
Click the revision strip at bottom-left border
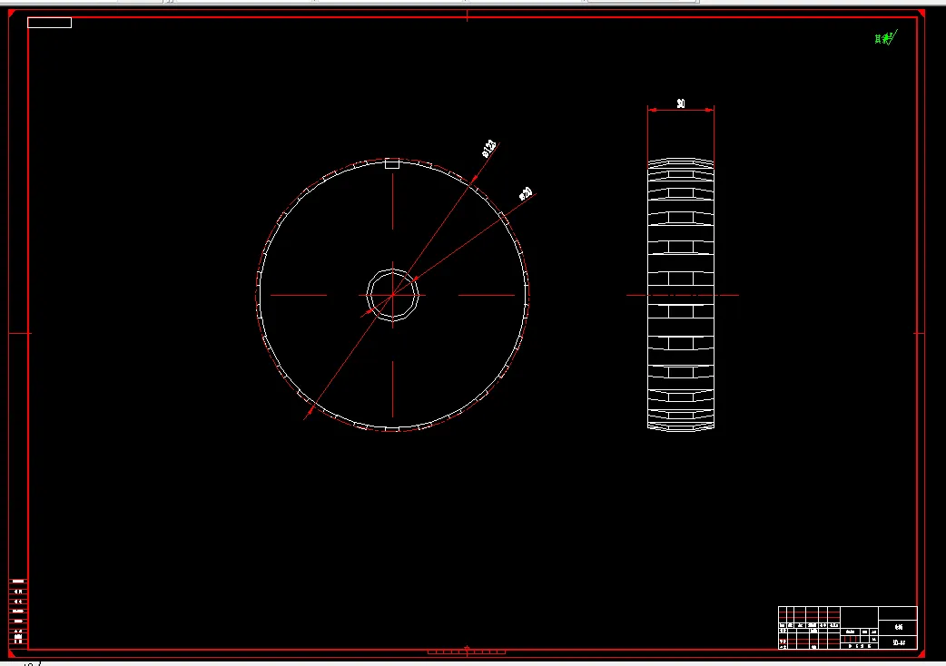[18, 612]
